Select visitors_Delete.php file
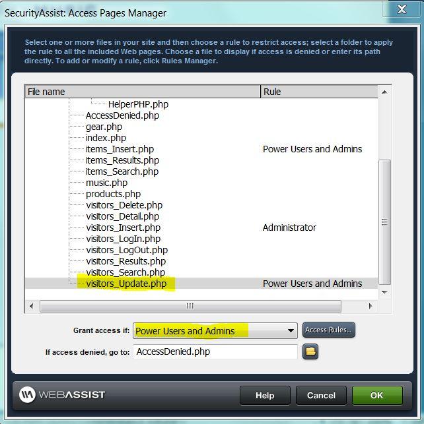The image size is (424, 424). [x=124, y=205]
